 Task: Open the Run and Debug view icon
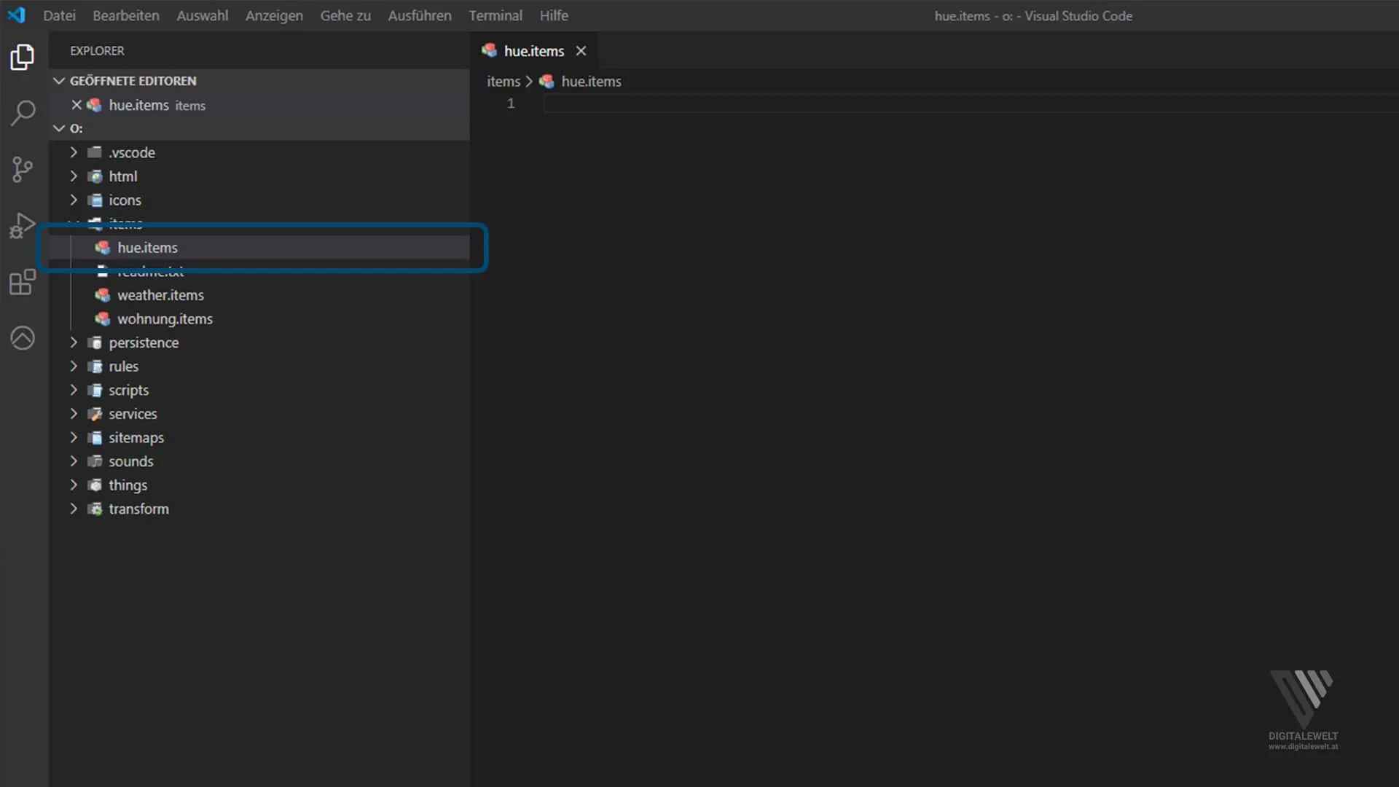23,226
